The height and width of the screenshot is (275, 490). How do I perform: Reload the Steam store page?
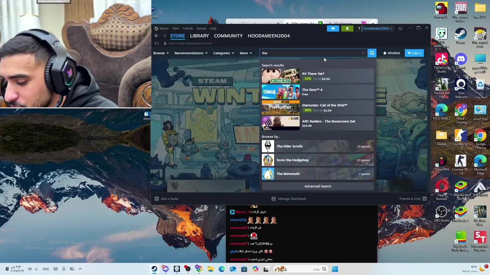[157, 43]
